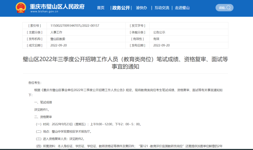Click the [发布机构] label cell
Screen dimensions: 253x150
pos(35,39)
